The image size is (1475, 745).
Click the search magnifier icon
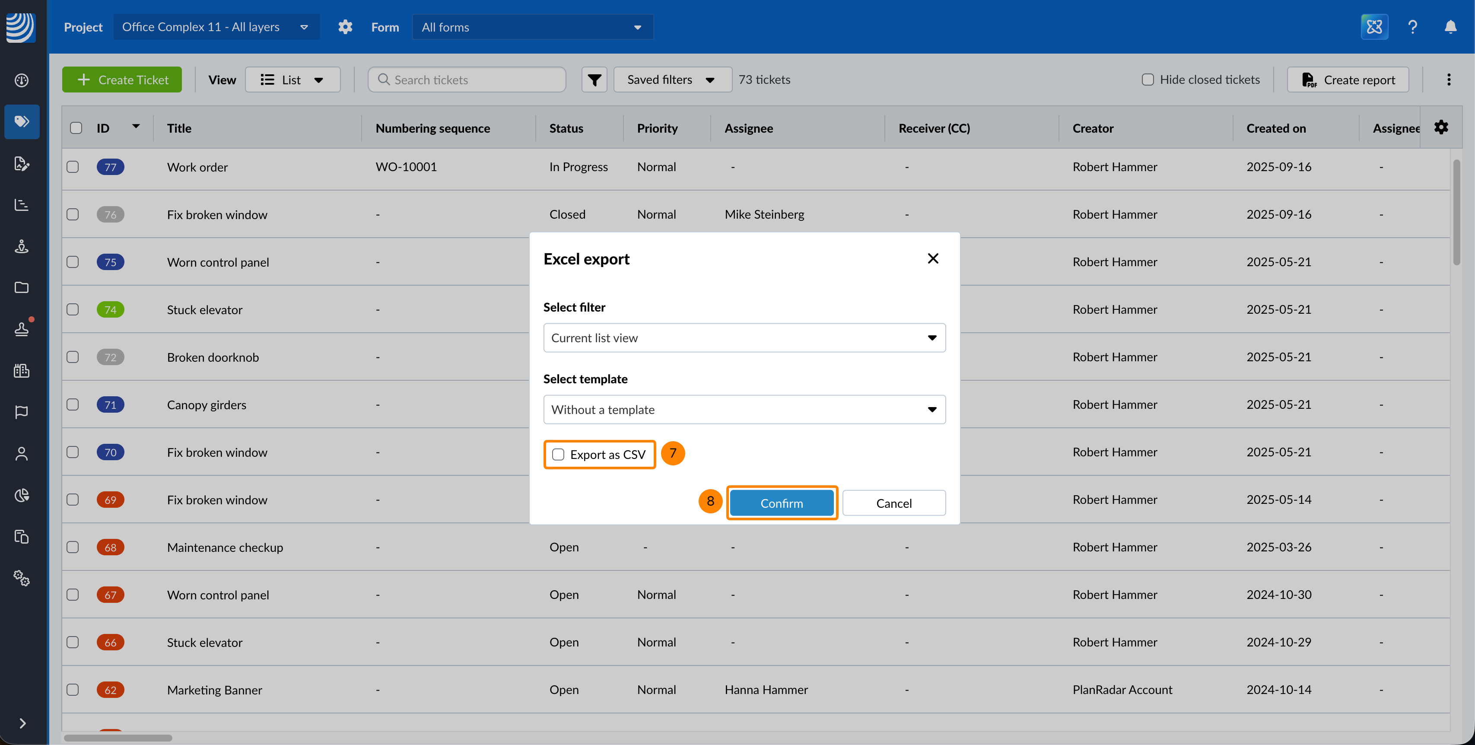(384, 80)
